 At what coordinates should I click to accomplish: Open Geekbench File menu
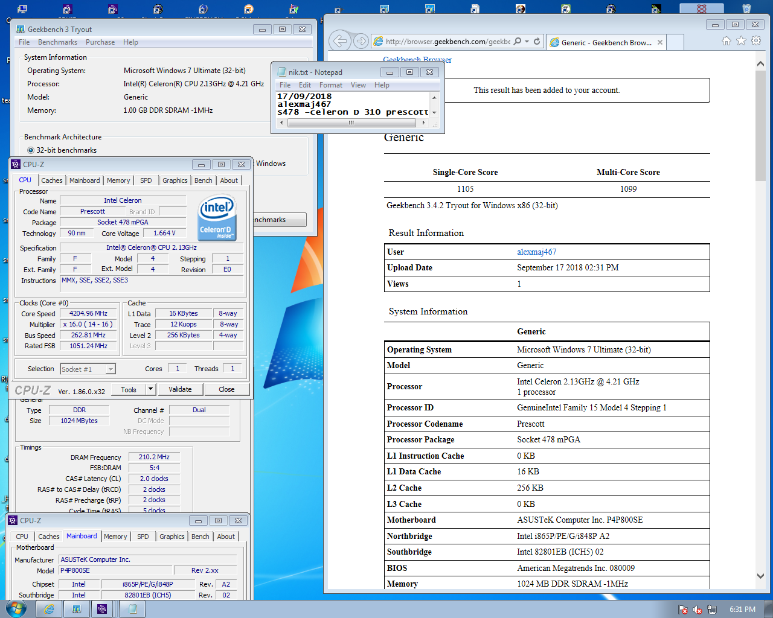click(24, 42)
